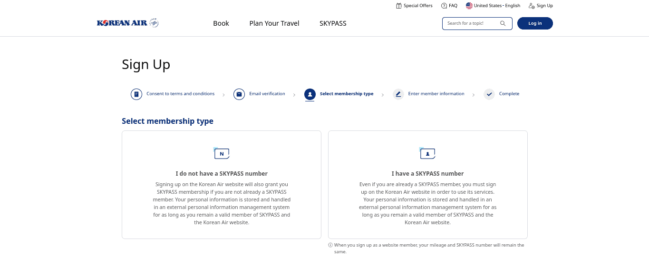Open the United States - English language selector
The height and width of the screenshot is (269, 649).
(493, 6)
